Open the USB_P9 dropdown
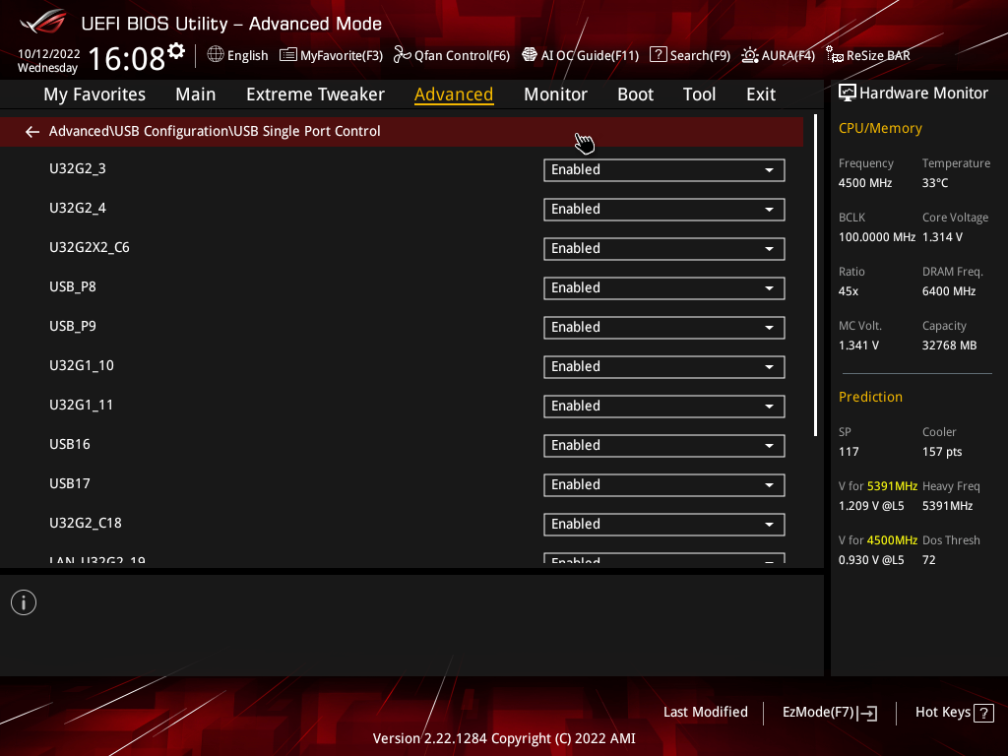The image size is (1008, 756). pos(664,327)
